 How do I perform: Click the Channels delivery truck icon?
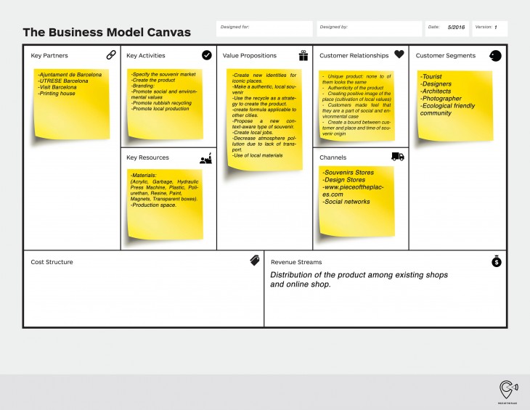point(397,157)
